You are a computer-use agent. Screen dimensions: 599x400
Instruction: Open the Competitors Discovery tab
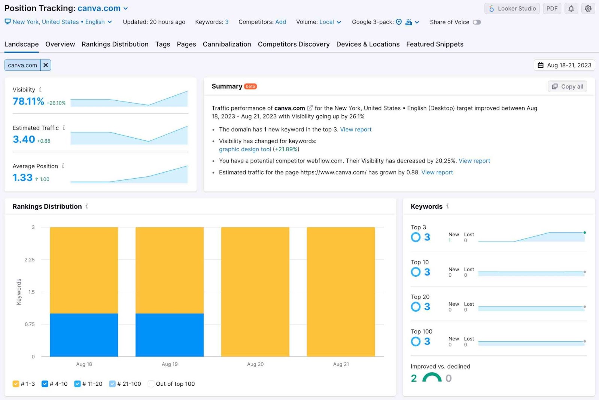[294, 44]
